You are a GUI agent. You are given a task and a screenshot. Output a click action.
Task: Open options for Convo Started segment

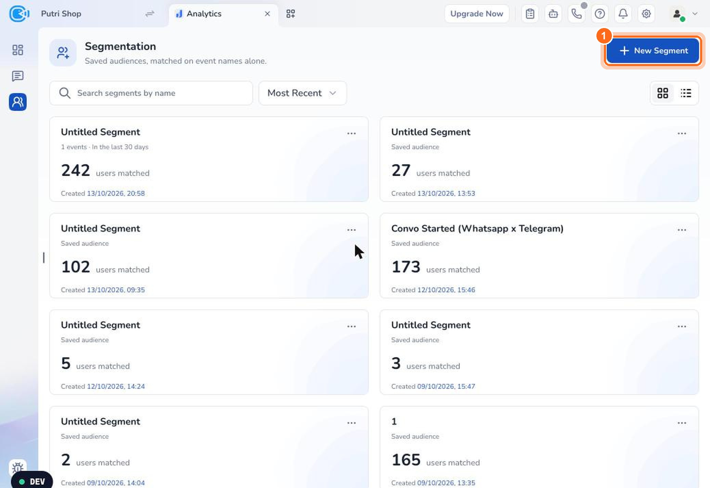pyautogui.click(x=682, y=230)
